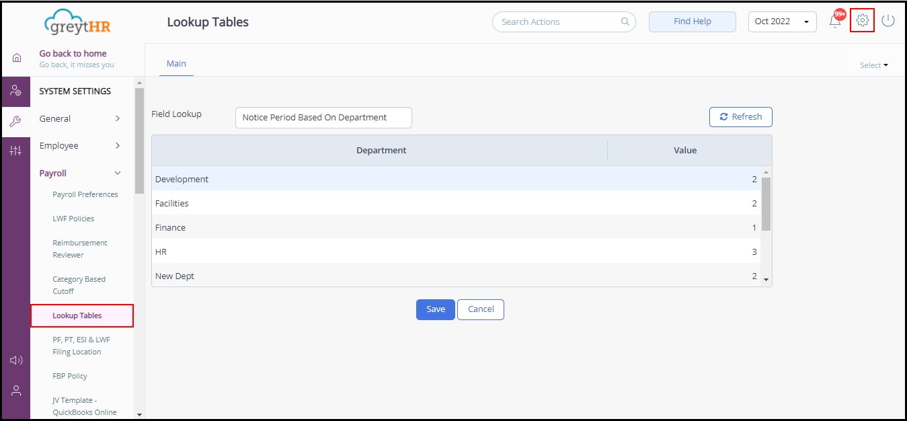This screenshot has height=421, width=907.
Task: Click the sidebar scrollbar thumb
Action: (139, 141)
